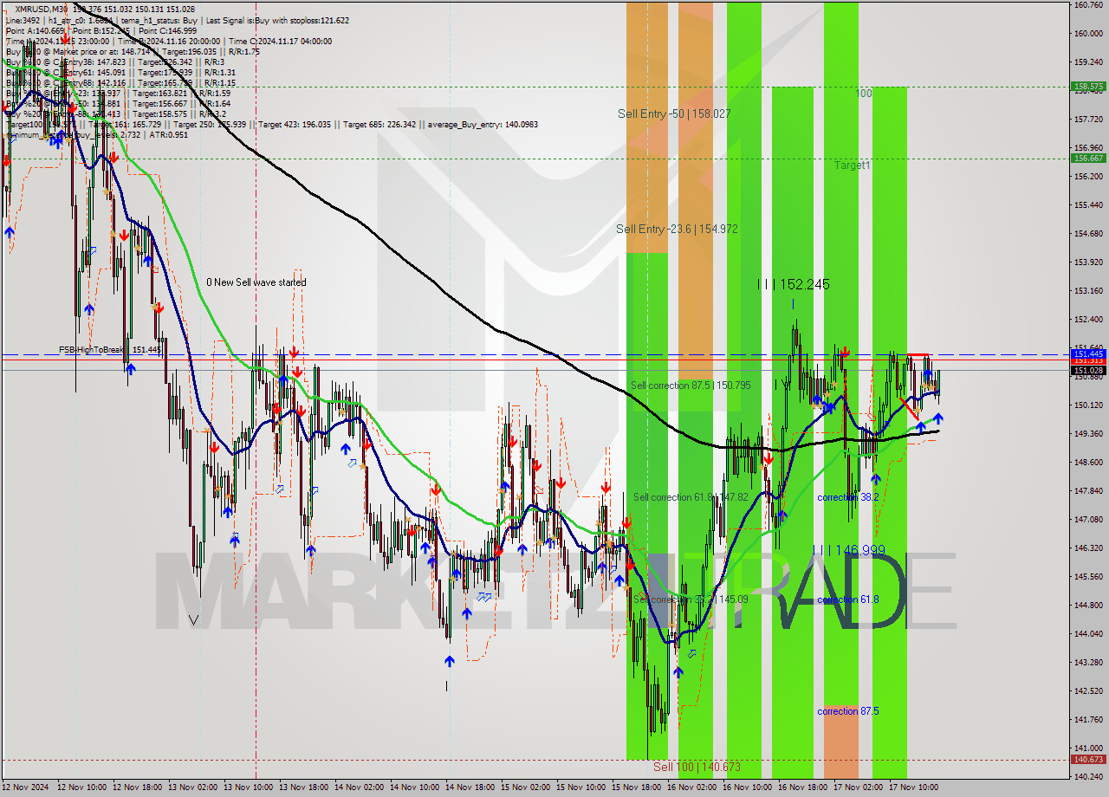The image size is (1109, 797).
Task: Click the '16 Nov 02:00' time axis label
Action: coord(691,787)
